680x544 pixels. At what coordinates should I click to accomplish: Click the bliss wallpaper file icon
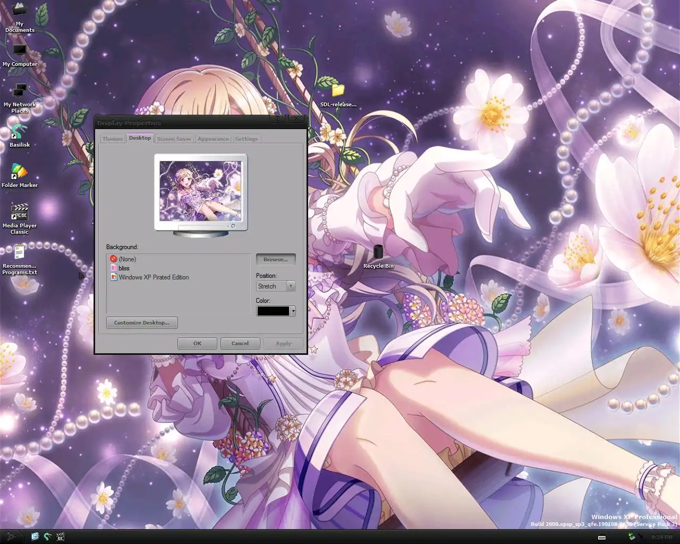(113, 268)
